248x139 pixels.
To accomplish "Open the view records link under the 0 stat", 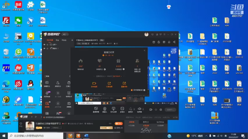I will [x=137, y=71].
